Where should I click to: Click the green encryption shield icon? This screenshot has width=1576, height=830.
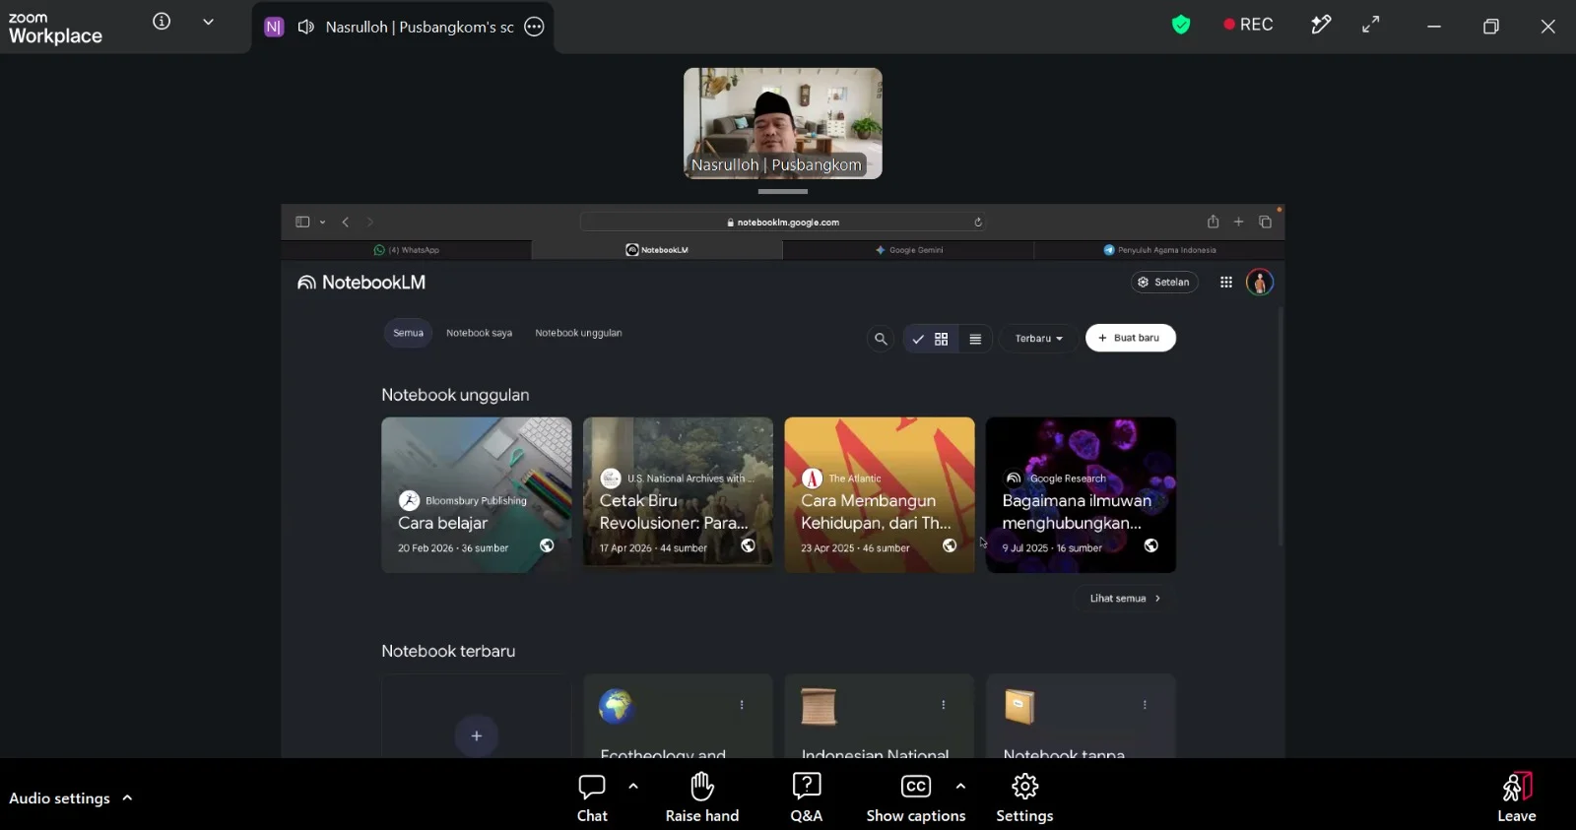[x=1181, y=25]
